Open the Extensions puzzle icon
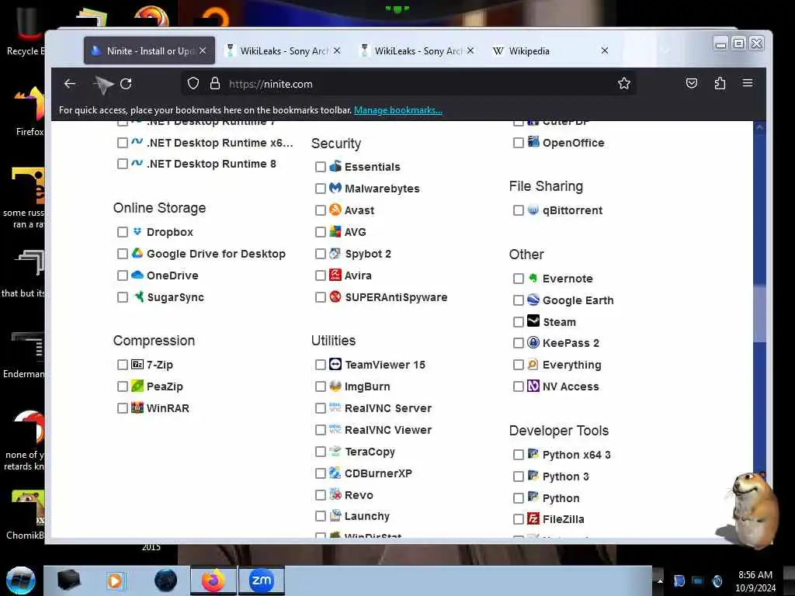The height and width of the screenshot is (596, 795). tap(720, 83)
